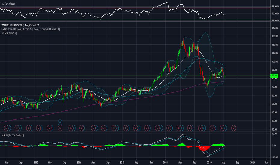Click the 60.00 price axis label
This screenshot has height=165, width=280.
275,95
